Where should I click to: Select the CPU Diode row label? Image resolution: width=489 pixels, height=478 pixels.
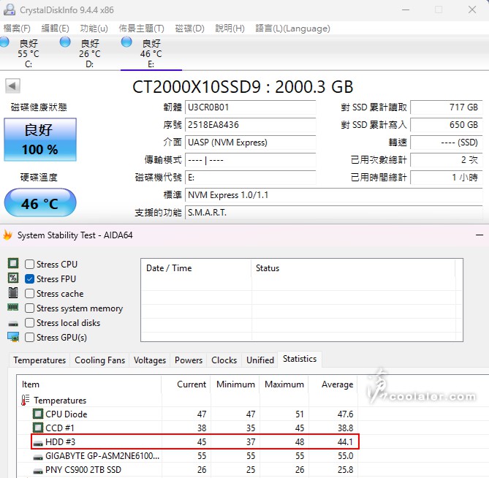coord(66,414)
